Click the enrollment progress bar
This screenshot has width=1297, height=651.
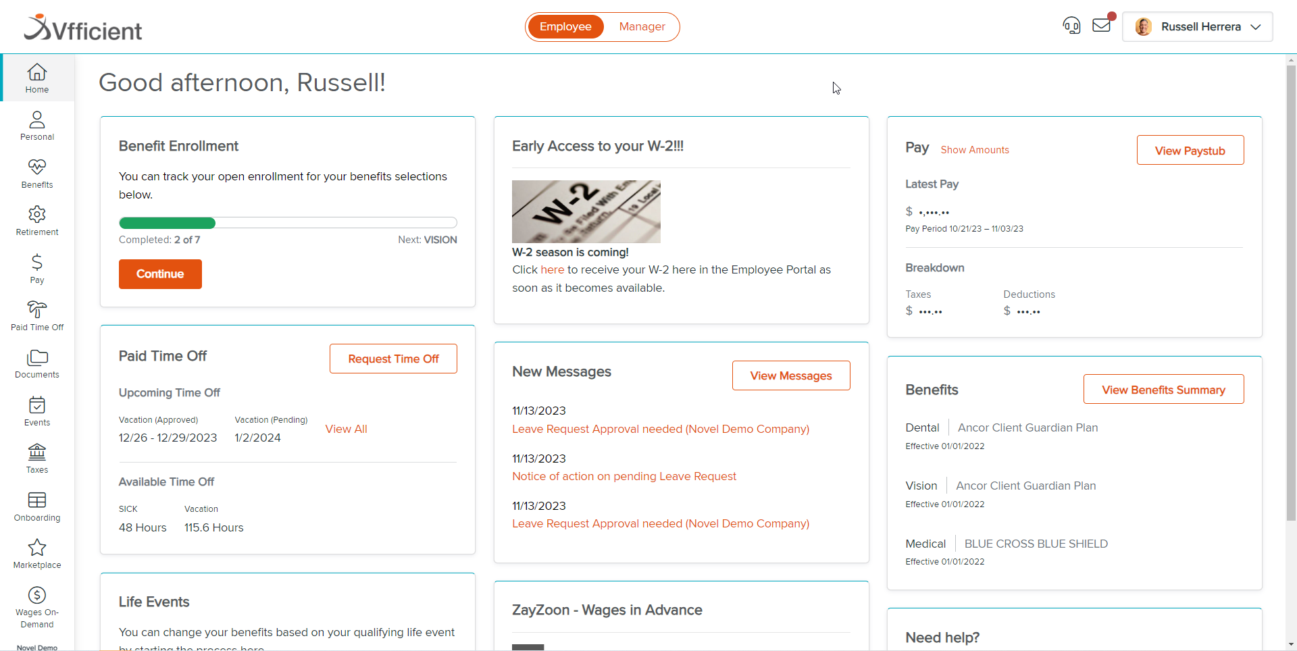[x=288, y=223]
